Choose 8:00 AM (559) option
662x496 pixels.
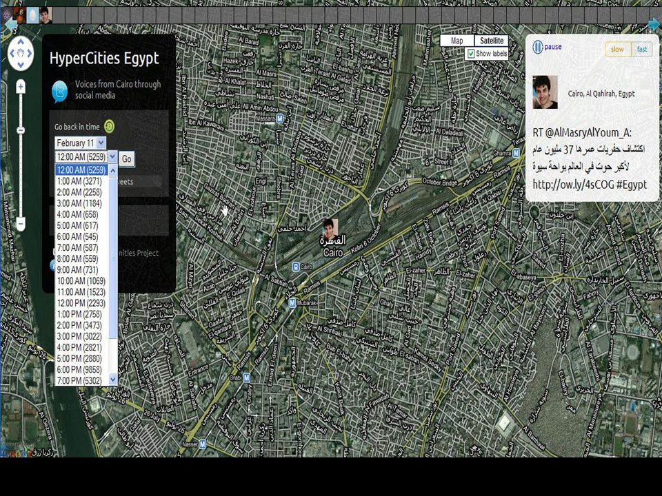(81, 258)
